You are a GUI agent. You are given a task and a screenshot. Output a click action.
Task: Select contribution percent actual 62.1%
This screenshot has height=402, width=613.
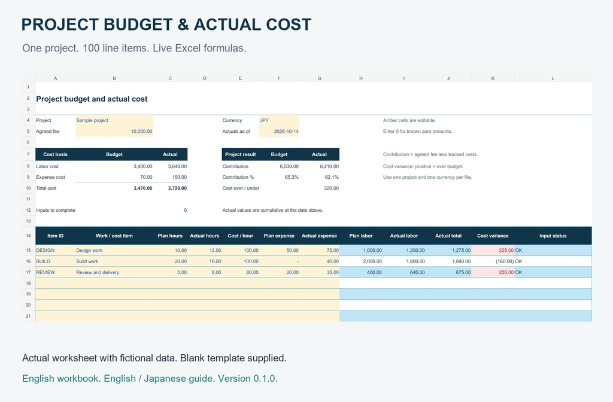click(320, 177)
